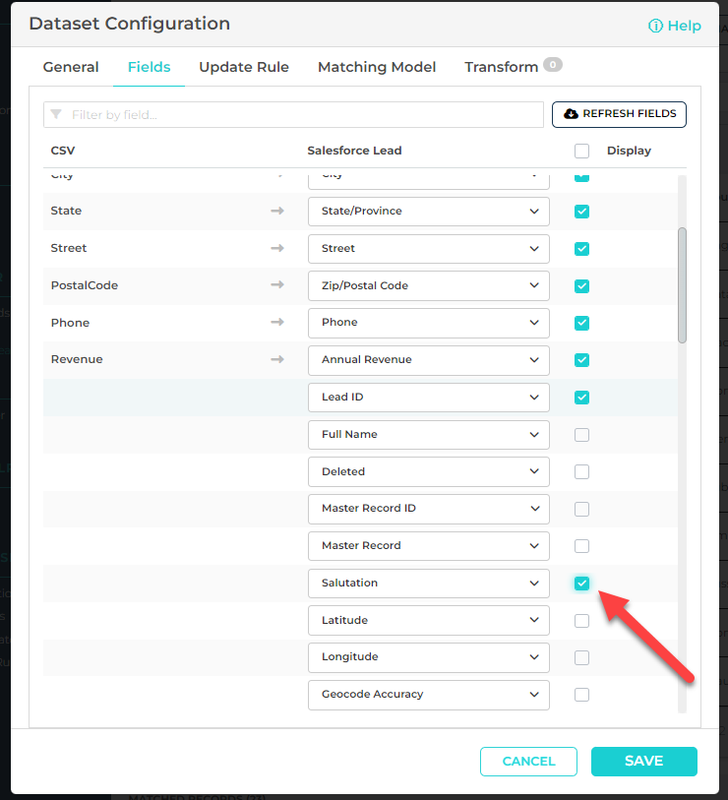
Task: Click the mapping arrow beside PostalCode
Action: (x=277, y=285)
